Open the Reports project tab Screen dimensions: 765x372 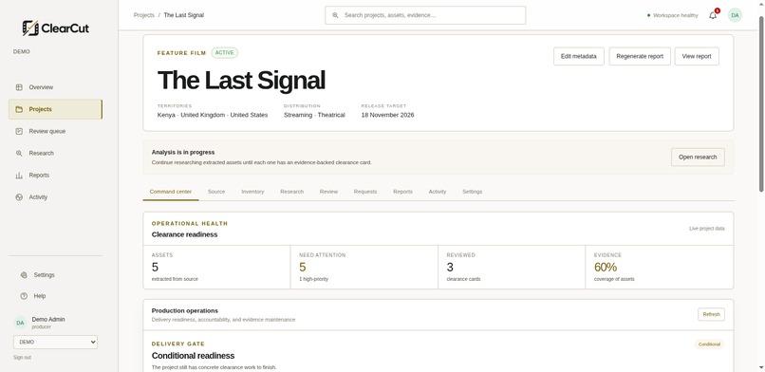click(402, 192)
